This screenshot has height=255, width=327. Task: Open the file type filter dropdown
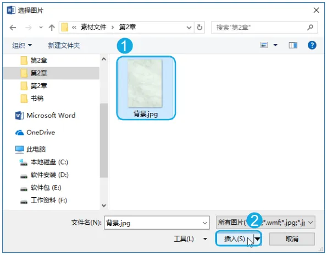[x=265, y=223]
